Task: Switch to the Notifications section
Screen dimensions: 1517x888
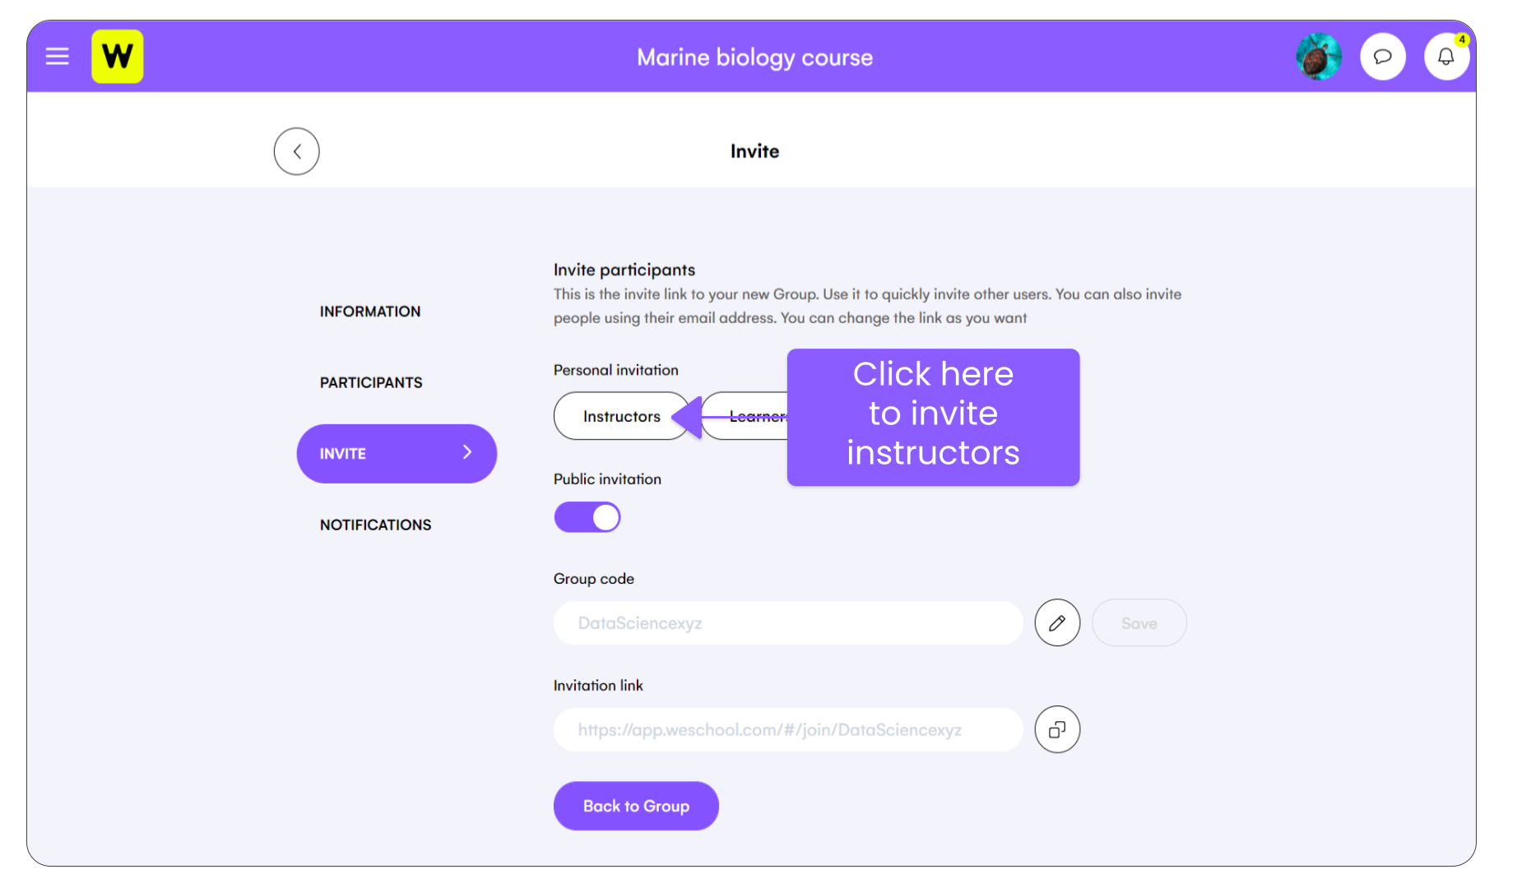Action: (x=375, y=525)
